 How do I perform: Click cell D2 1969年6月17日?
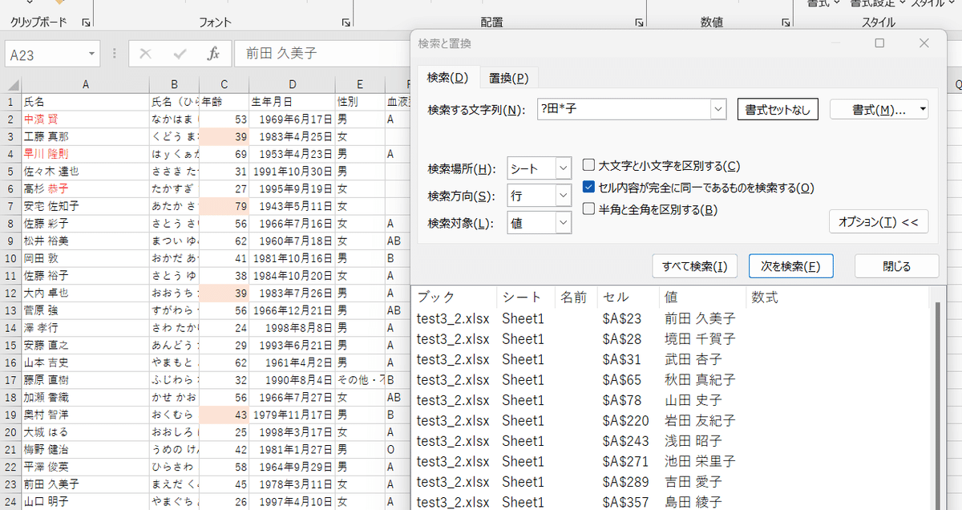pos(293,119)
